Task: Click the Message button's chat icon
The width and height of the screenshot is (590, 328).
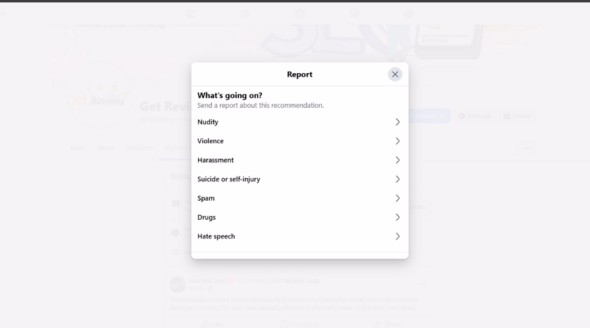Action: [x=461, y=115]
